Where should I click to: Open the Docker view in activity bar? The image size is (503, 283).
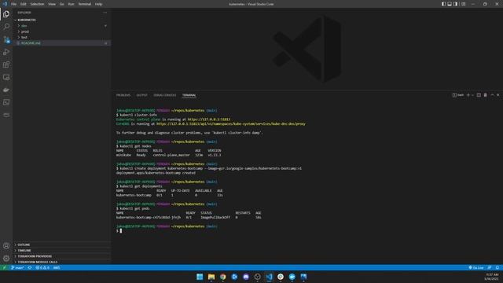point(6,90)
